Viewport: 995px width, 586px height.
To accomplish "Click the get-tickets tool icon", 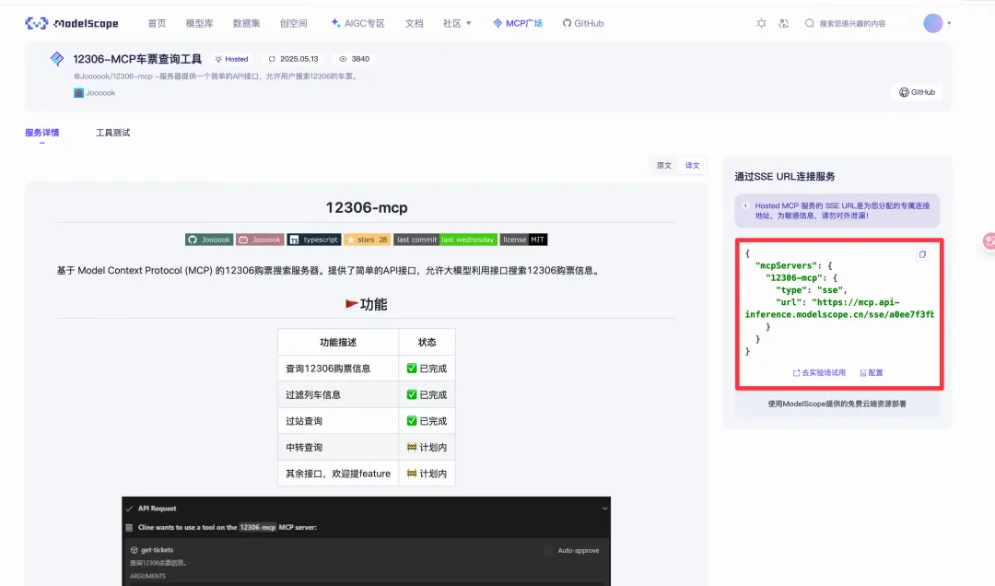I will (134, 550).
